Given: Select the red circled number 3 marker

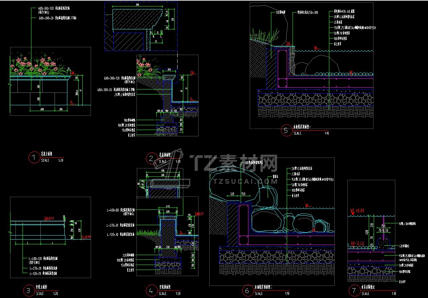Looking at the screenshot, I should tap(29, 291).
